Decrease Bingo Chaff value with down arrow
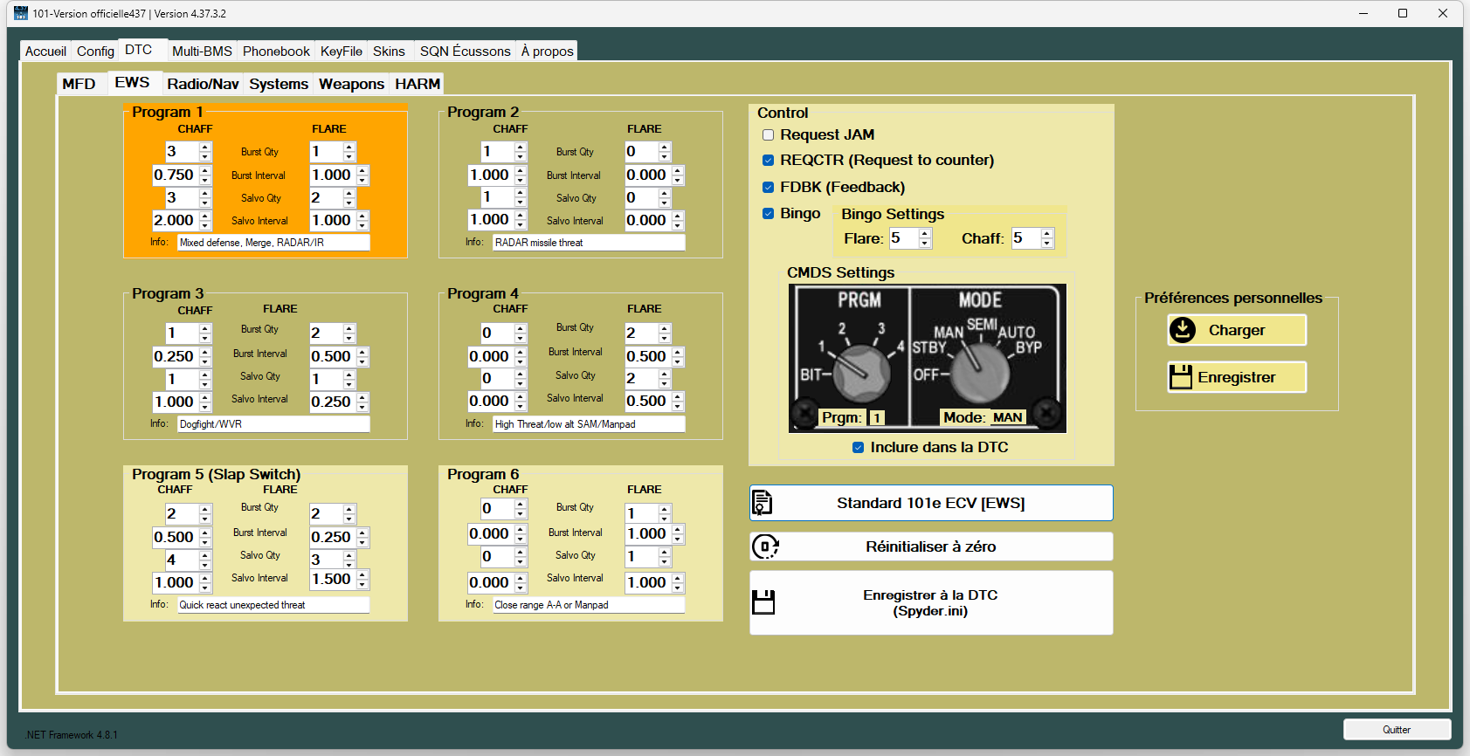 [x=1047, y=244]
